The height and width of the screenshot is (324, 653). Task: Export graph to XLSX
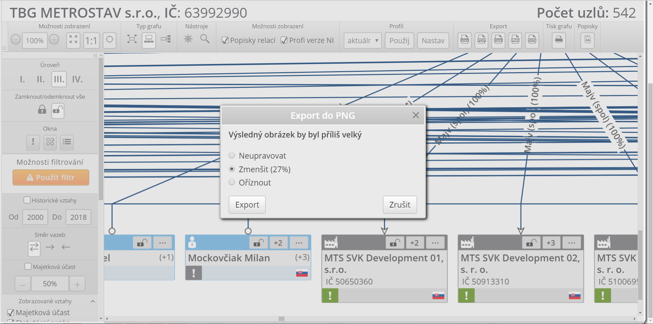464,40
